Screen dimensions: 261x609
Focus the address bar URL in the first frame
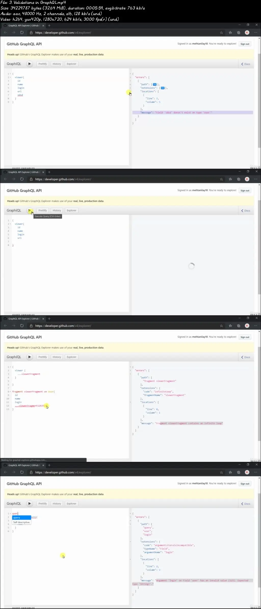(x=63, y=33)
